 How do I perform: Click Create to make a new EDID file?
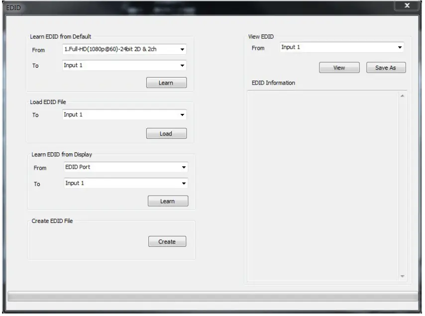(167, 241)
